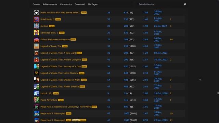
Task: Open Zelda: Winter Solstice game icon
Action: [x=37, y=86]
